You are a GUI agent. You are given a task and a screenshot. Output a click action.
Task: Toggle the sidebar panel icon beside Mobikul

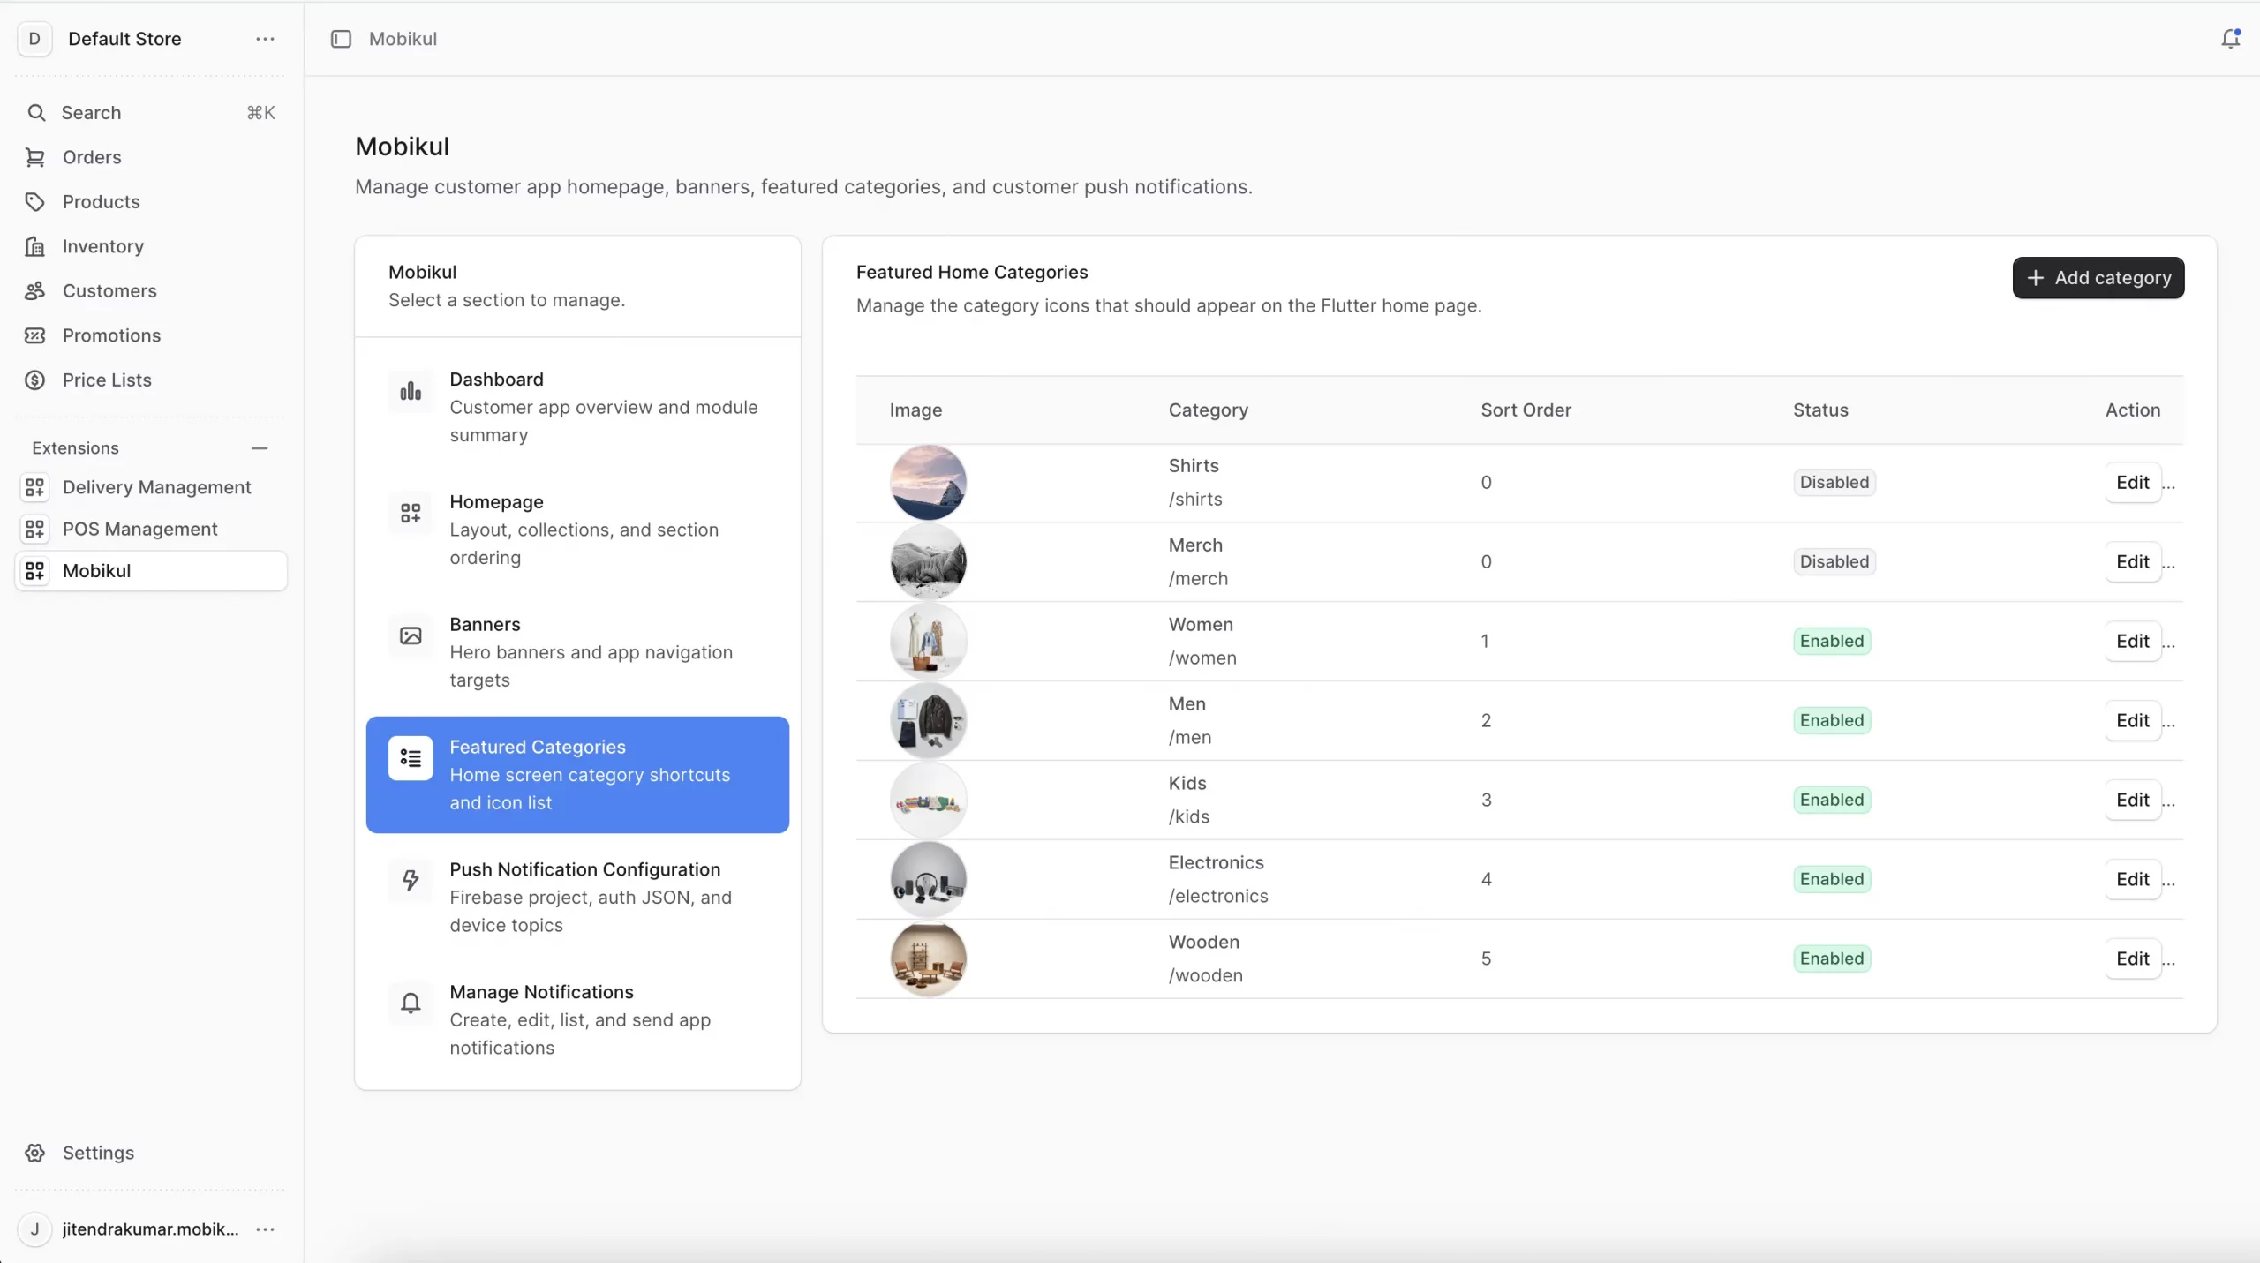tap(341, 39)
